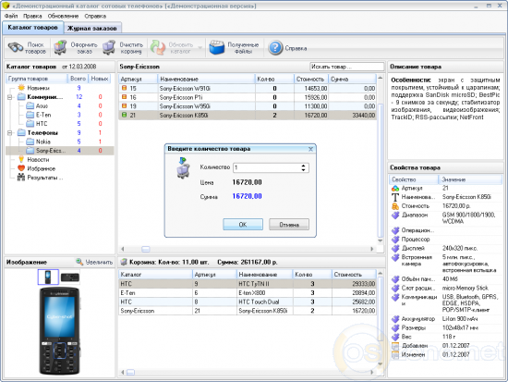Sort products by Наименование column header
Image resolution: width=508 pixels, height=382 pixels.
tap(206, 79)
